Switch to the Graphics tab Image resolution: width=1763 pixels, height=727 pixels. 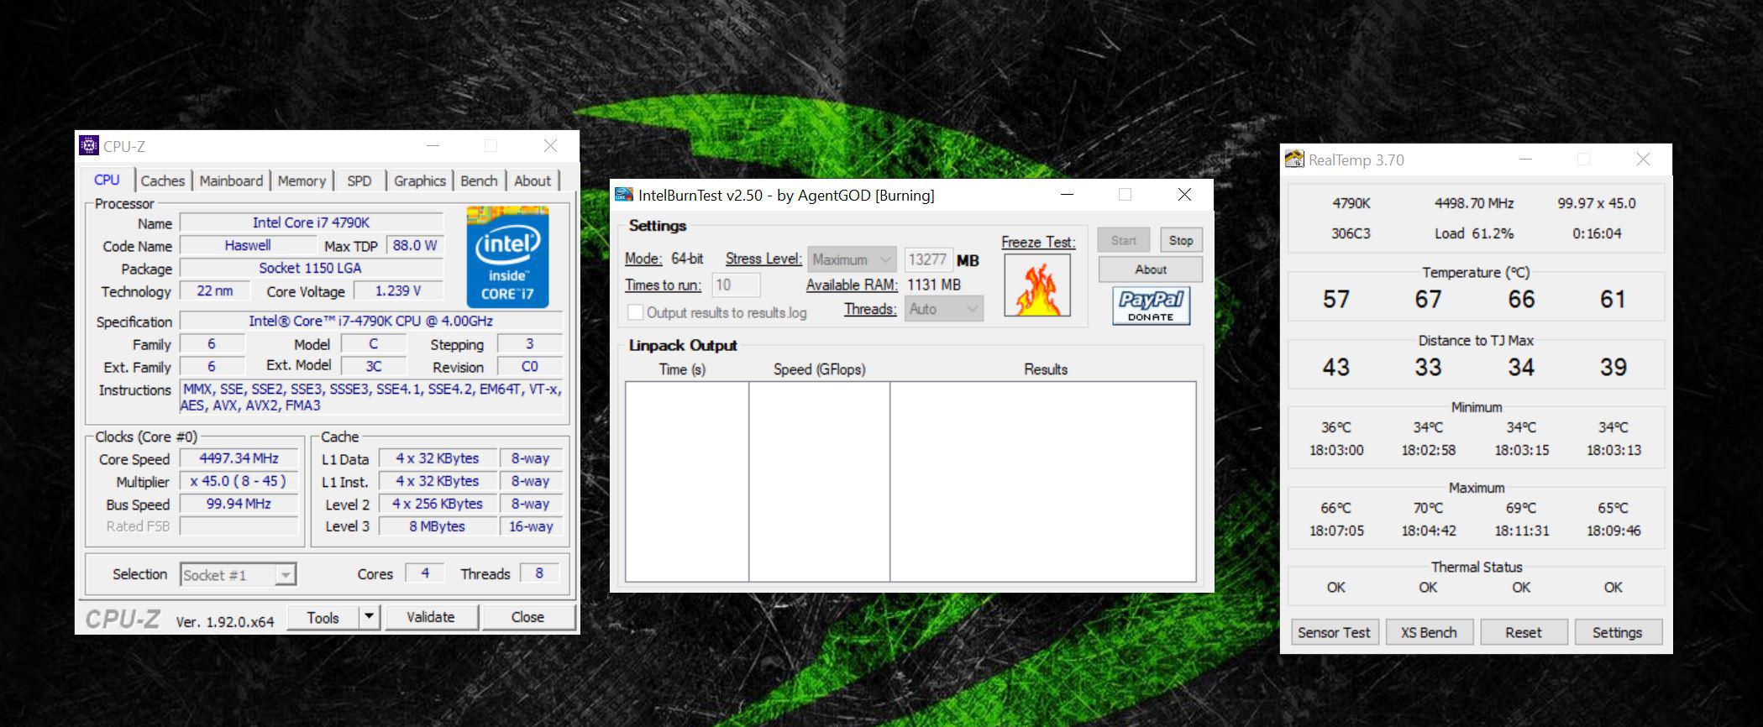[x=420, y=180]
